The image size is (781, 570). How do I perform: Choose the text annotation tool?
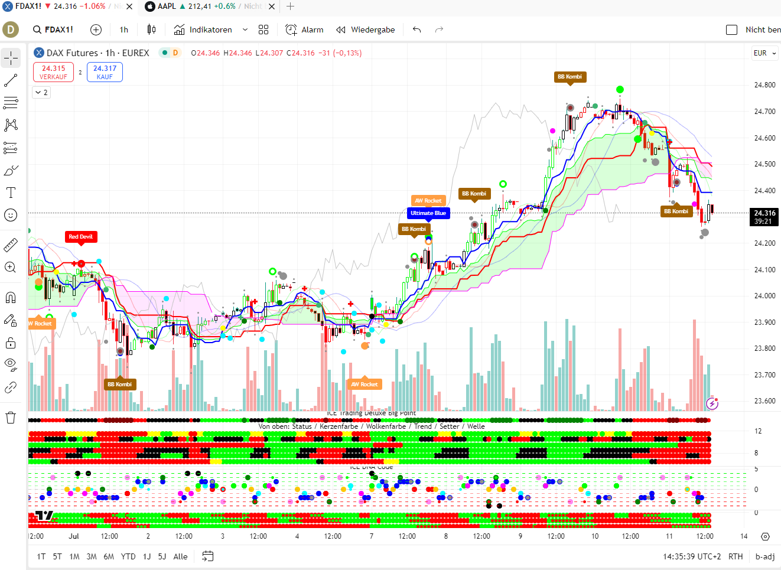point(11,193)
